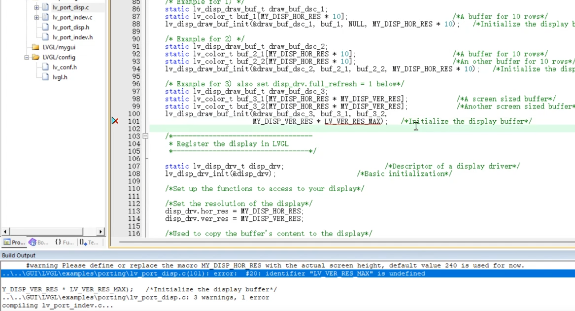Click the project panel horizontal scrollbar thumb
575x311 pixels.
click(46, 232)
